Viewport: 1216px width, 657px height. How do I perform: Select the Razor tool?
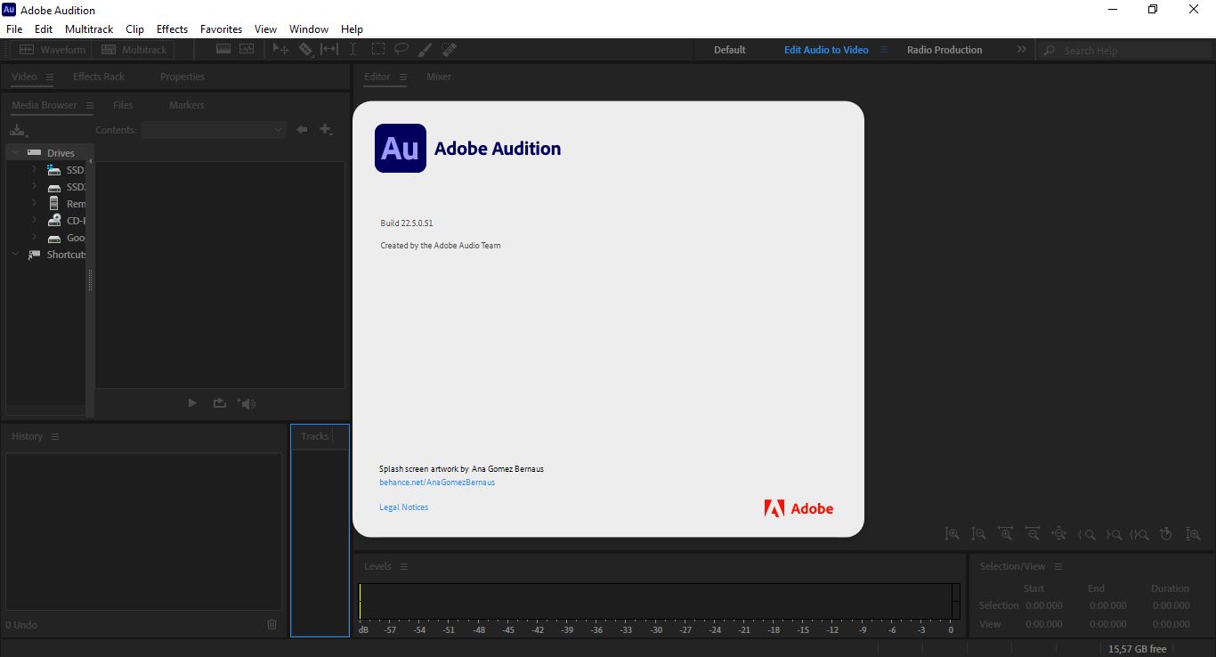tap(305, 50)
